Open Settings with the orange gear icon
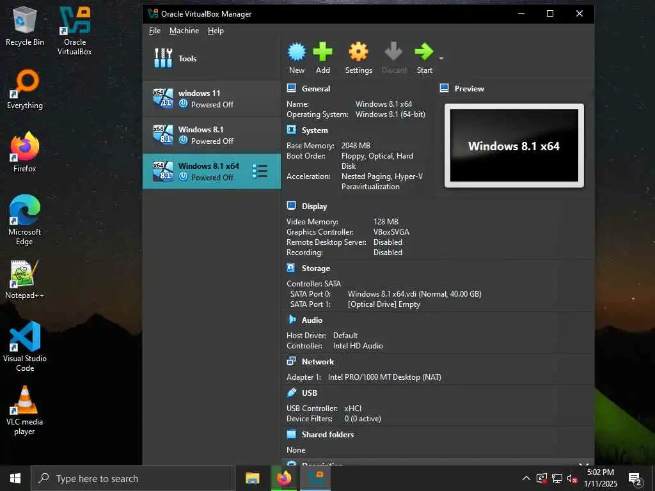 click(358, 52)
